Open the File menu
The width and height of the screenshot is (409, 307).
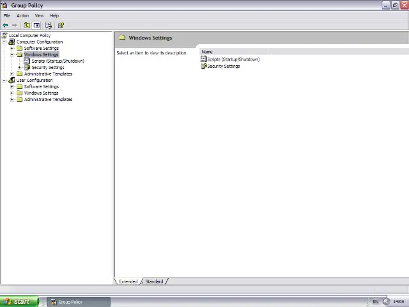(x=7, y=15)
